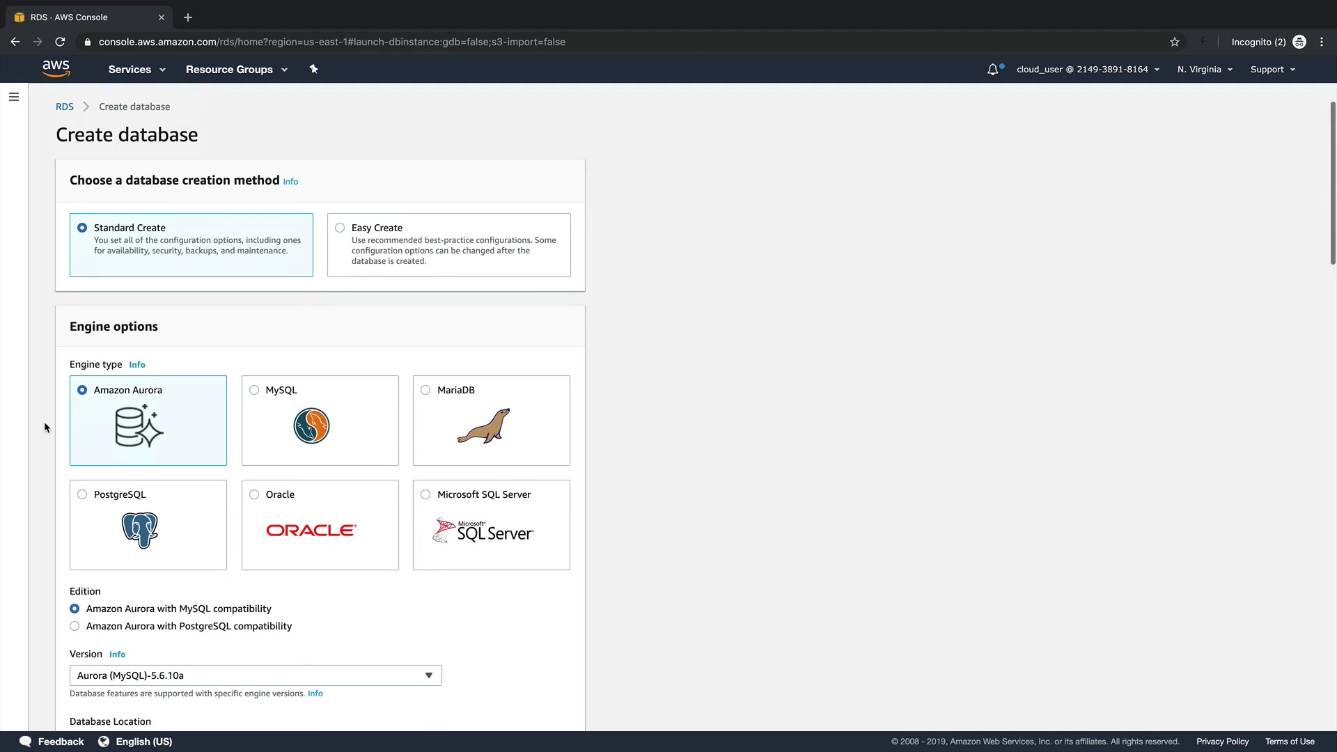
Task: Click the MariaDB seal logo
Action: 483,426
